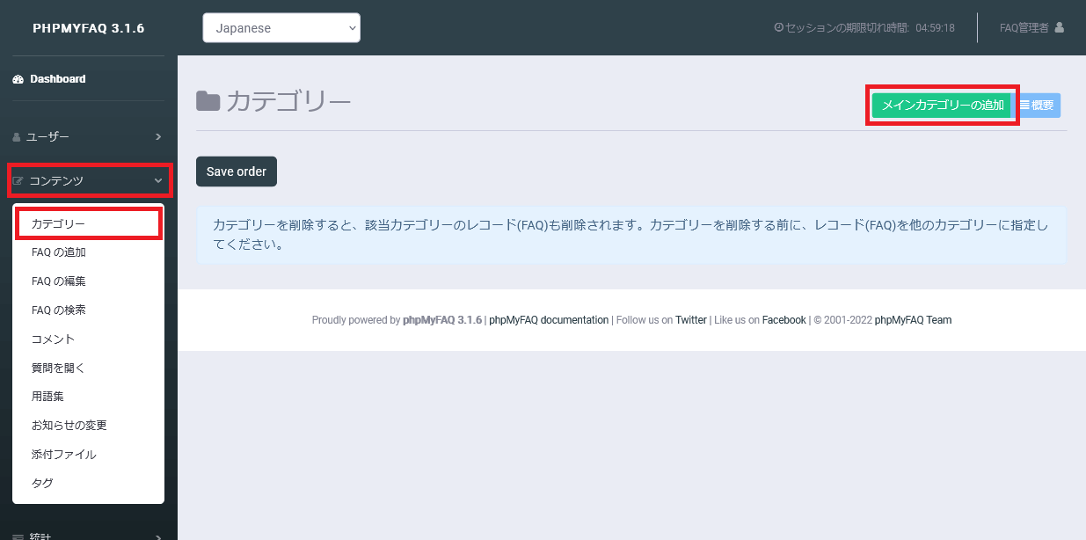The width and height of the screenshot is (1086, 540).
Task: Click the list icon on 概要 button
Action: [x=1024, y=105]
